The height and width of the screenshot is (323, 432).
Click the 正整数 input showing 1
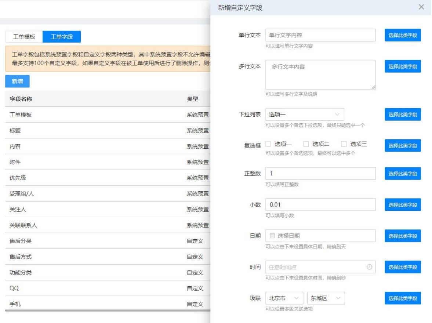tap(320, 173)
